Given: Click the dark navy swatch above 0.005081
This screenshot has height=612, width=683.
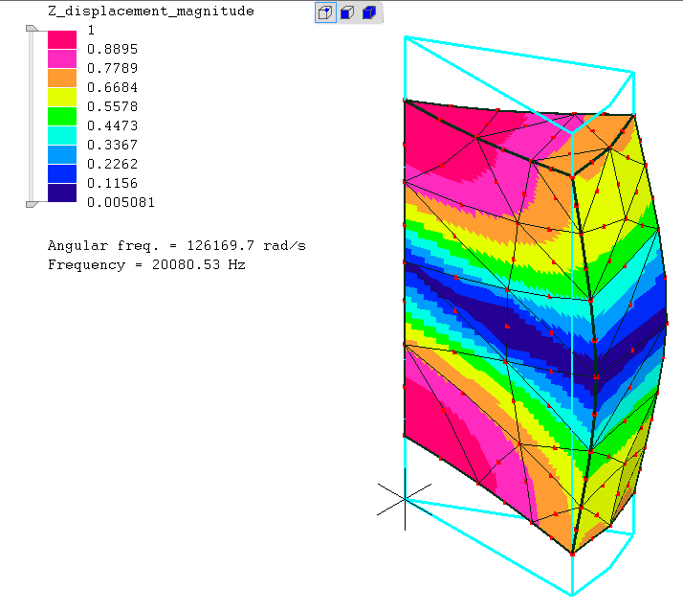Looking at the screenshot, I should tap(62, 193).
